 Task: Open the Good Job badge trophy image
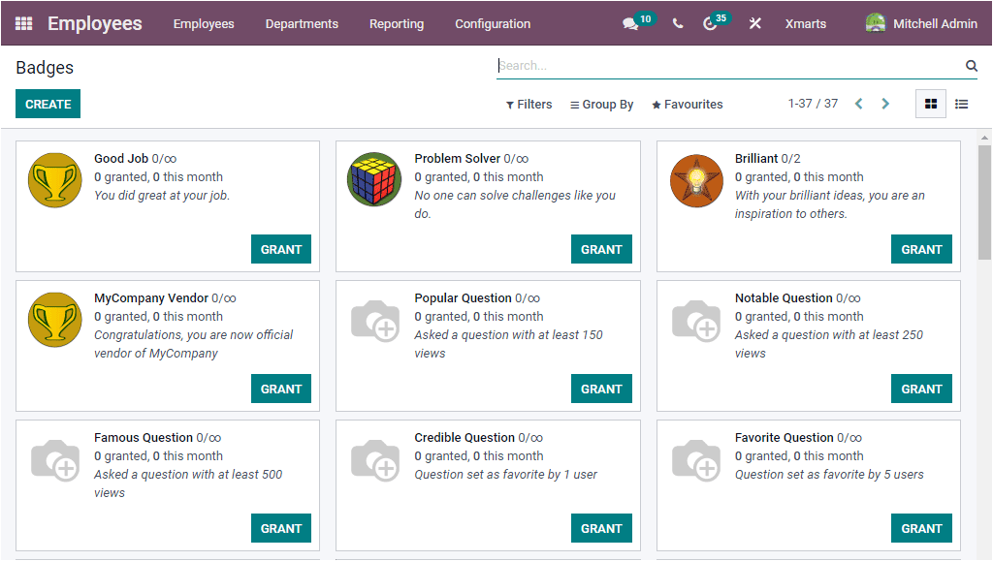pos(54,180)
